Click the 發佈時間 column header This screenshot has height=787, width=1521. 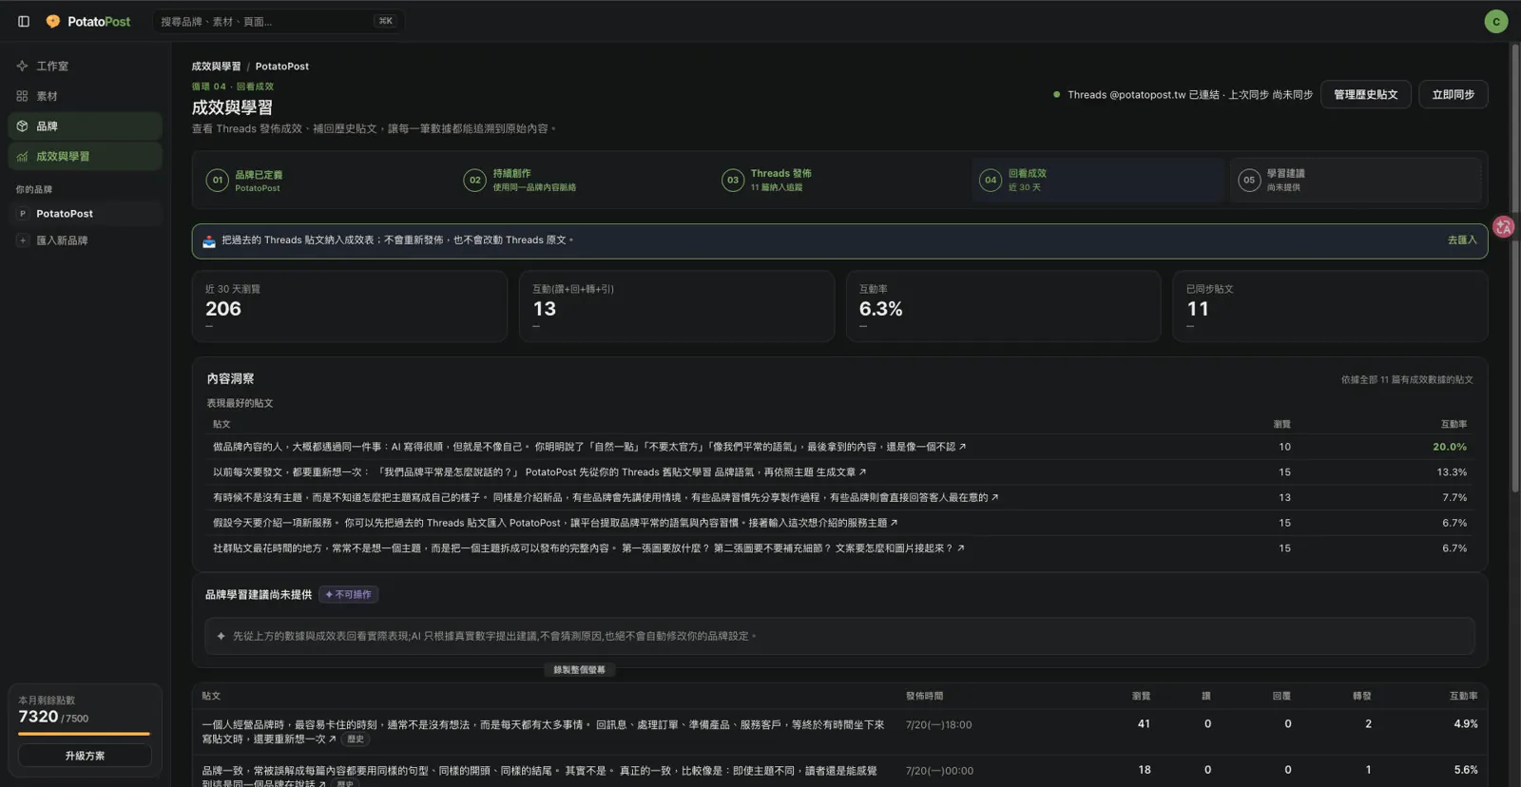pos(924,696)
